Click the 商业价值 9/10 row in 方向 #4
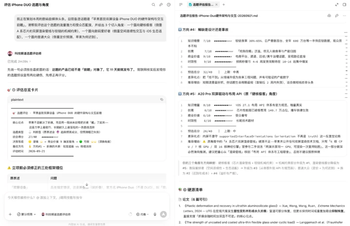 246,56
